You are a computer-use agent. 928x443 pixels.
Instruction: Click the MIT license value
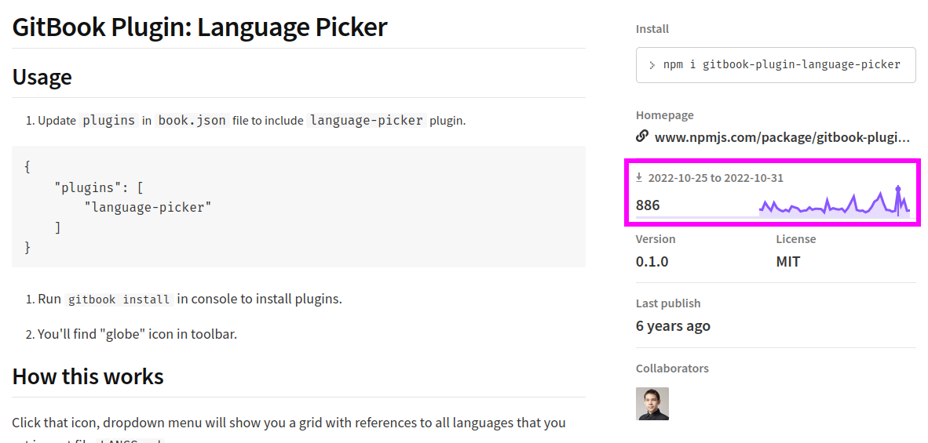(x=787, y=262)
